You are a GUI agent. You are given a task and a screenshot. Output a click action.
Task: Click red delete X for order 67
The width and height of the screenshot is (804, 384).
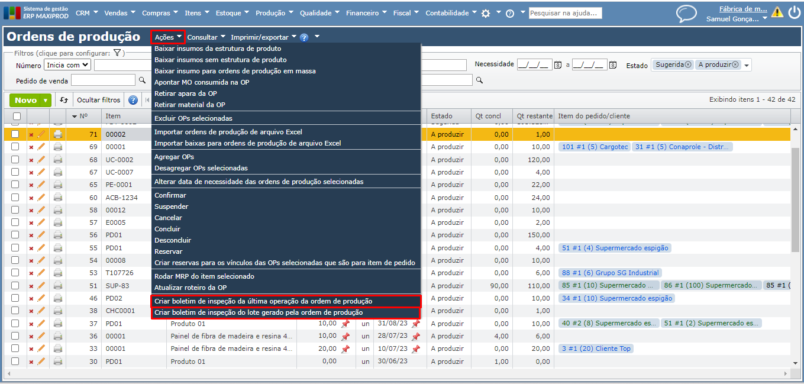pyautogui.click(x=31, y=172)
